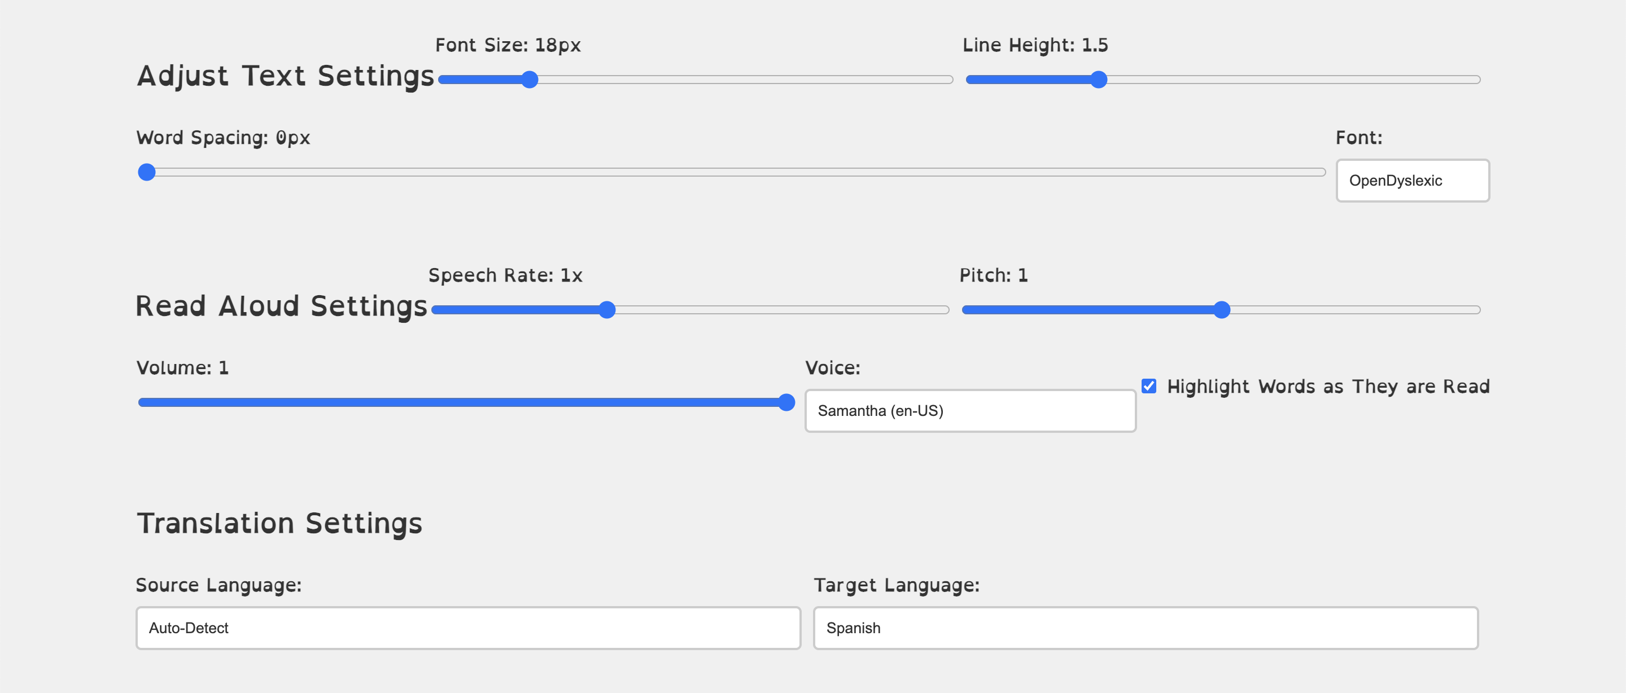Click the Pitch slider handle
The image size is (1626, 693).
1221,310
